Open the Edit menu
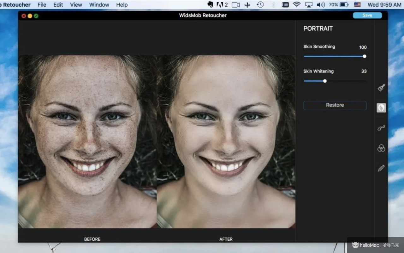 [x=58, y=5]
